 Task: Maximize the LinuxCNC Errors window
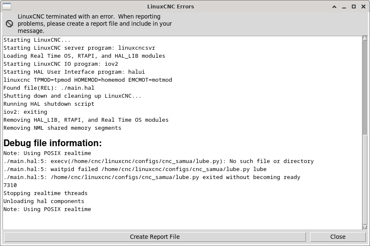click(x=354, y=7)
